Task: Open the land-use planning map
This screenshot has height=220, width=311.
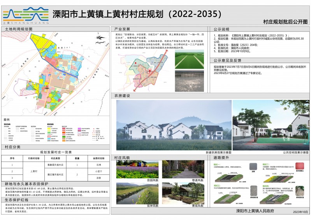Action: 55,74
